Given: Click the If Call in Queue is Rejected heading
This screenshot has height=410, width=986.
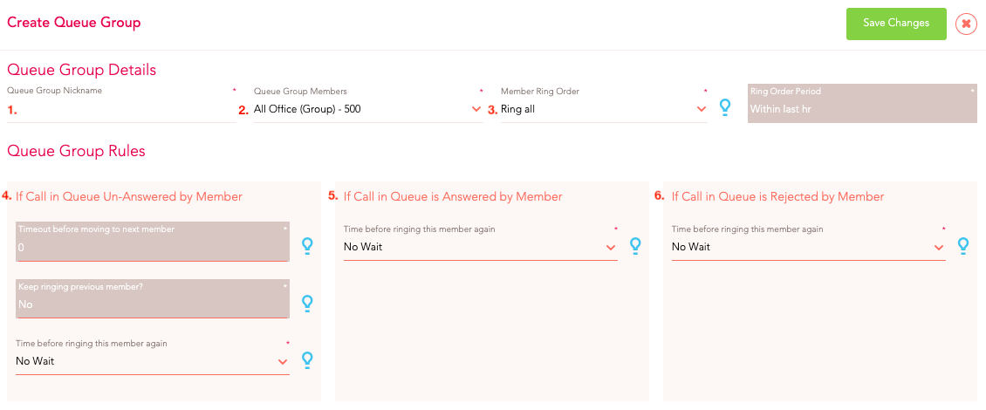Looking at the screenshot, I should click(x=777, y=197).
